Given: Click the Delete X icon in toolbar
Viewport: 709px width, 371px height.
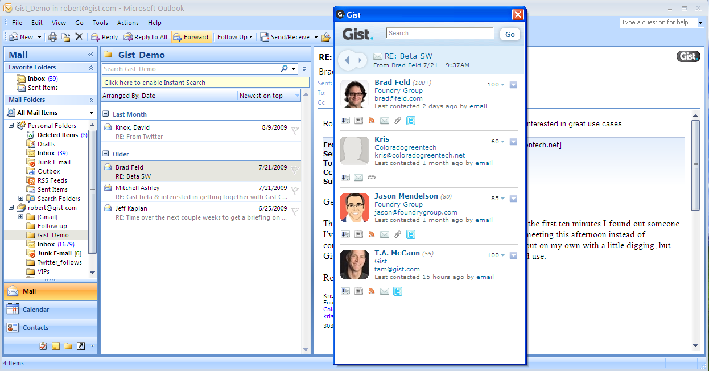Looking at the screenshot, I should pyautogui.click(x=79, y=37).
